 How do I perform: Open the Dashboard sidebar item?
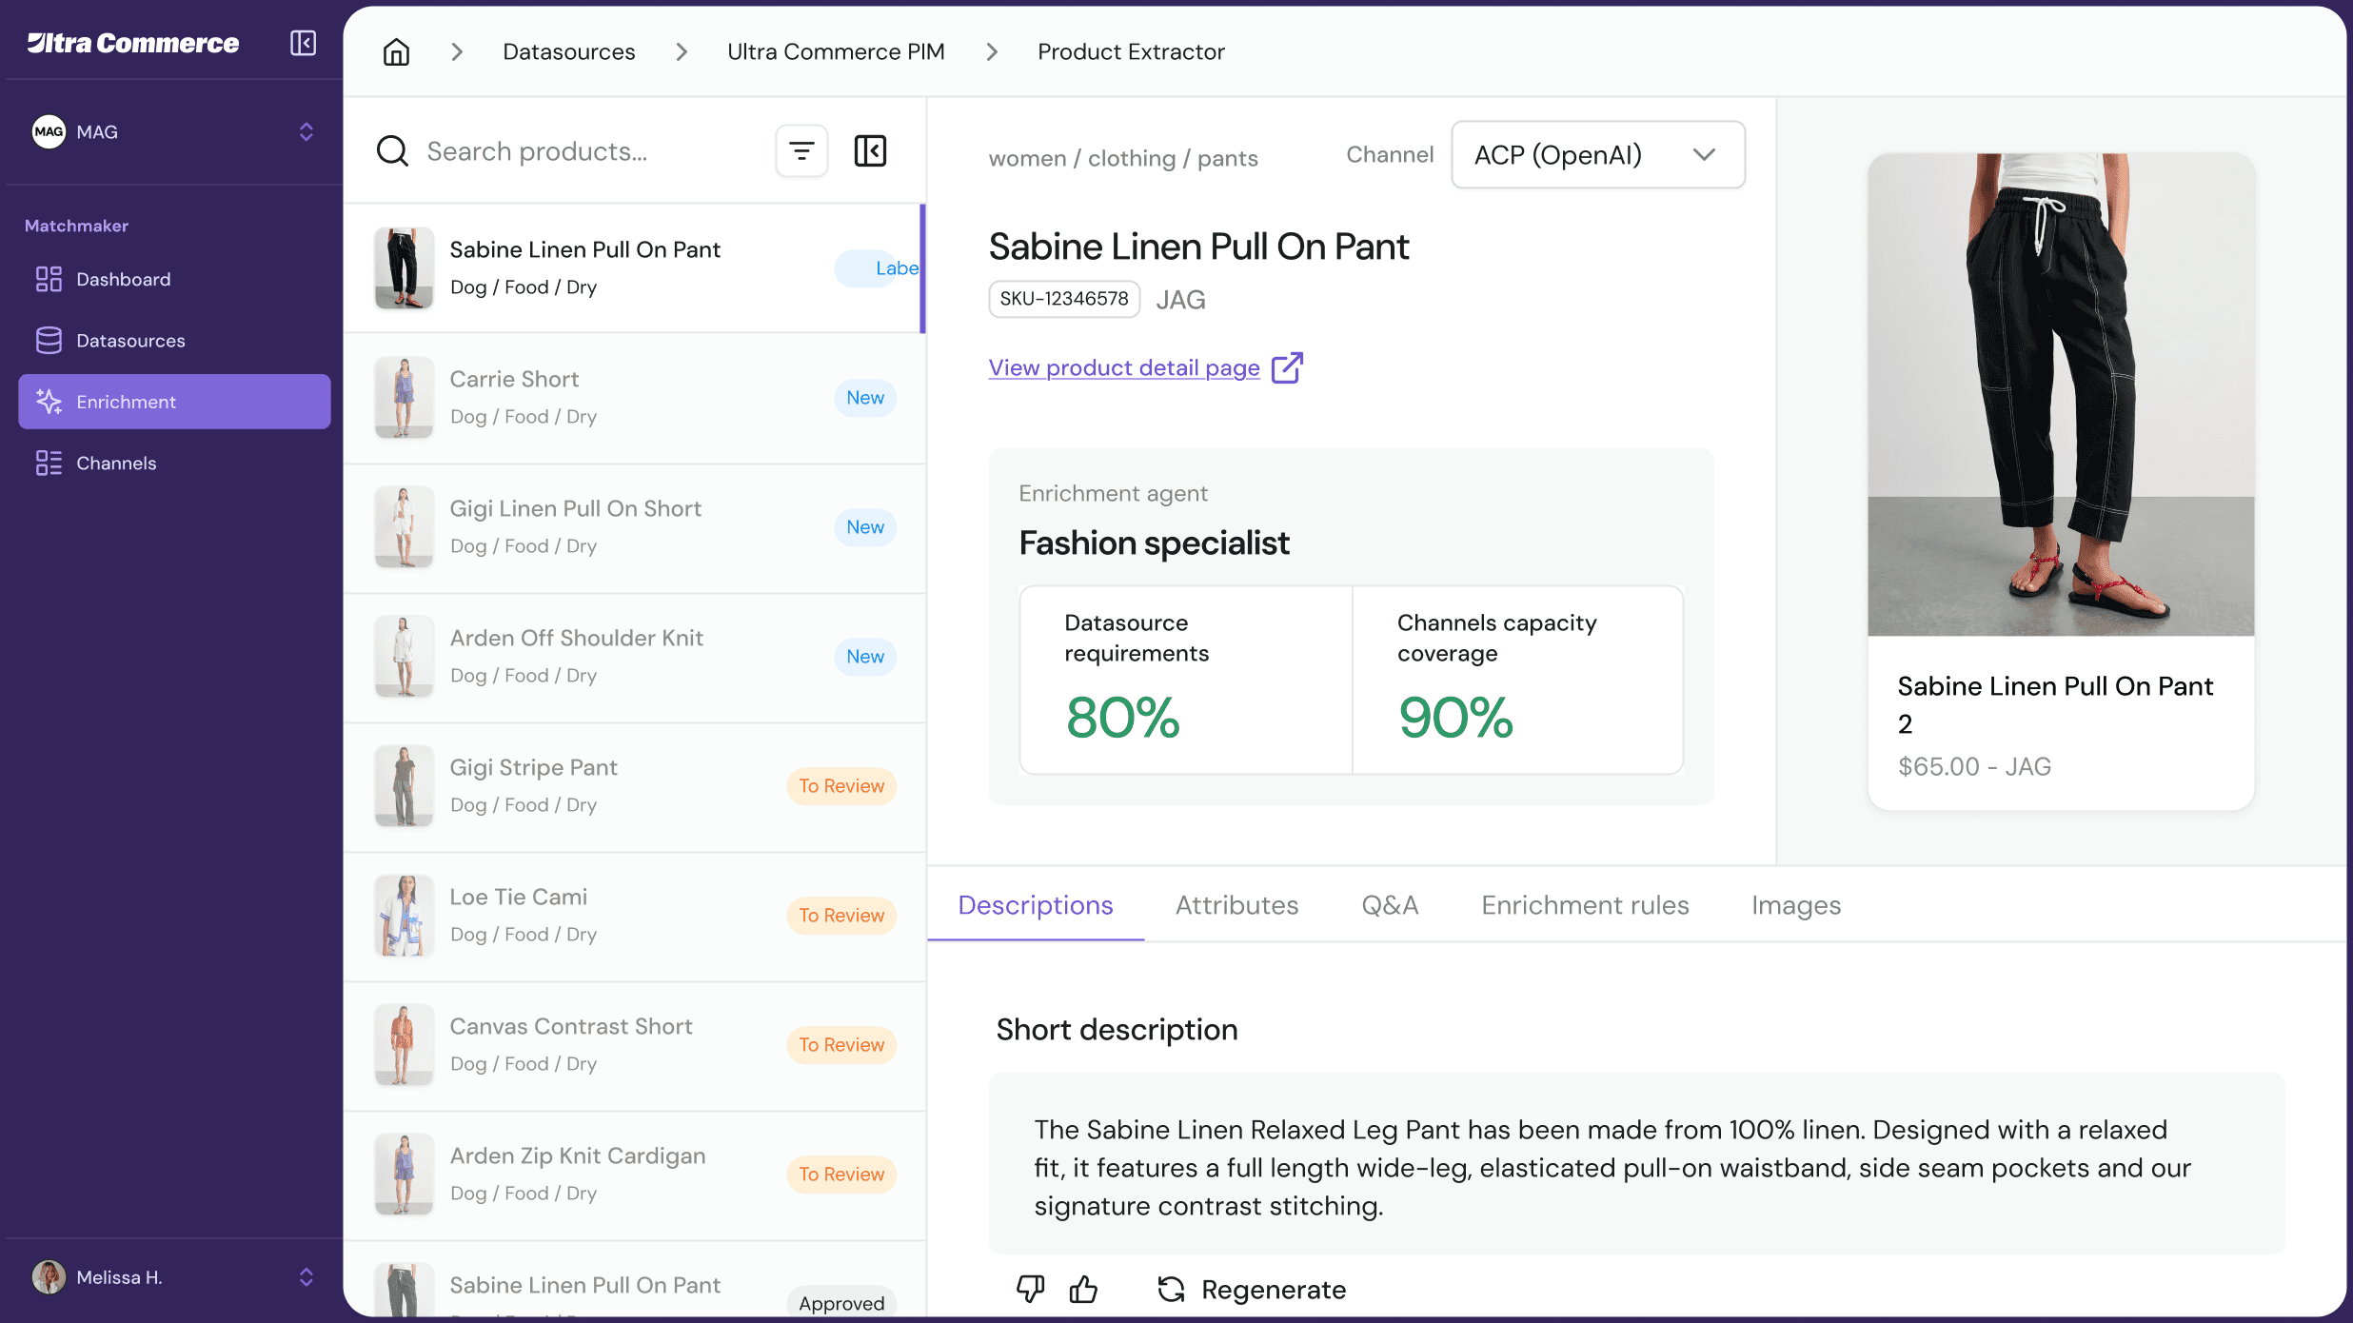click(x=124, y=279)
